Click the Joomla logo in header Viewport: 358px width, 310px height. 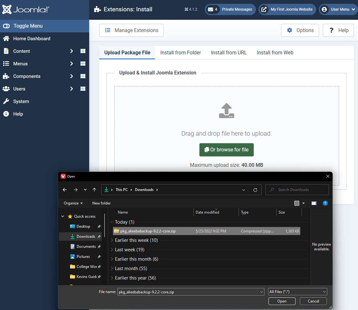25,9
